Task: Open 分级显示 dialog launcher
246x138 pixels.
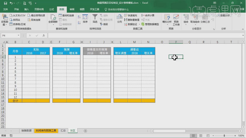Action: pos(214,29)
